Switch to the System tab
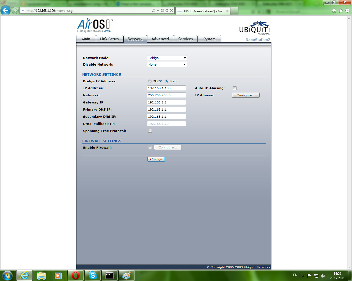 [x=210, y=39]
